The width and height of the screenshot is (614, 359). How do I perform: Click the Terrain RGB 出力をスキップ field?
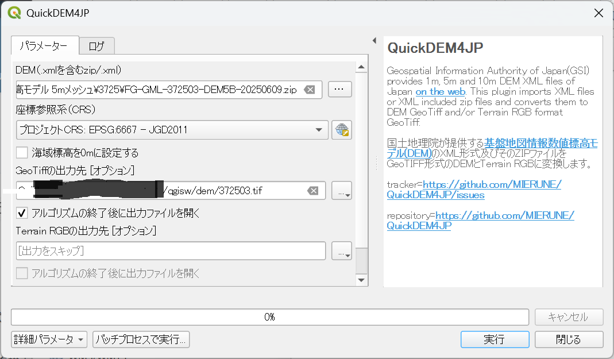(171, 251)
